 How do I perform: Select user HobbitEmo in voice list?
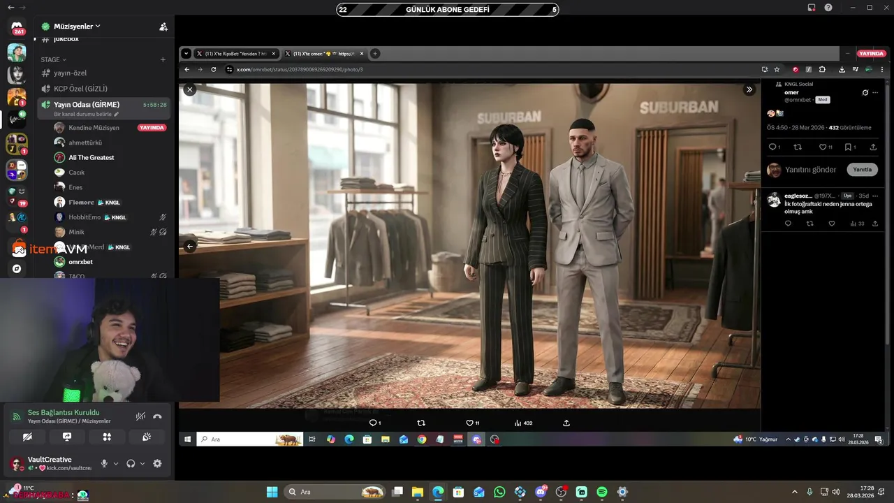tap(85, 217)
